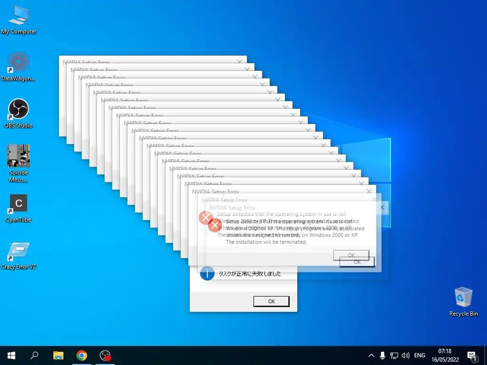This screenshot has width=487, height=365.
Task: Open File Explorer from the taskbar
Action: (58, 355)
